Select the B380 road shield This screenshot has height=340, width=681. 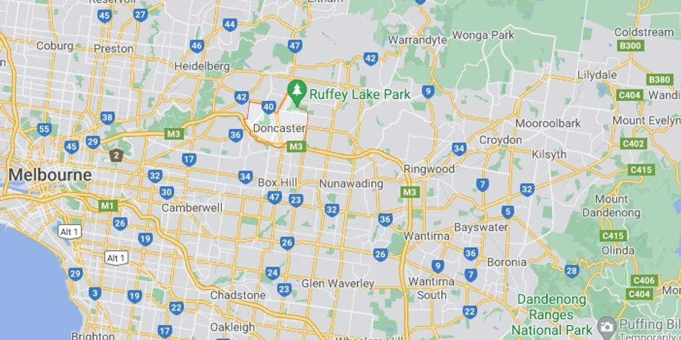click(659, 80)
